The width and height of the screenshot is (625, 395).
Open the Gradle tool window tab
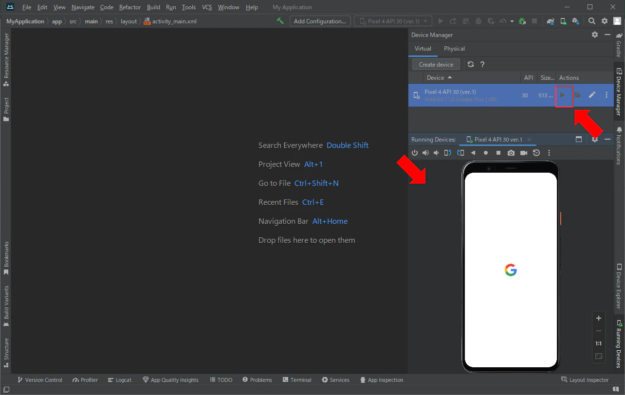point(619,45)
